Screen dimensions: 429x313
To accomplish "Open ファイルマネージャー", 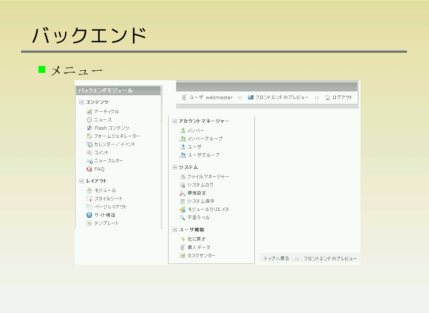I will coord(208,177).
